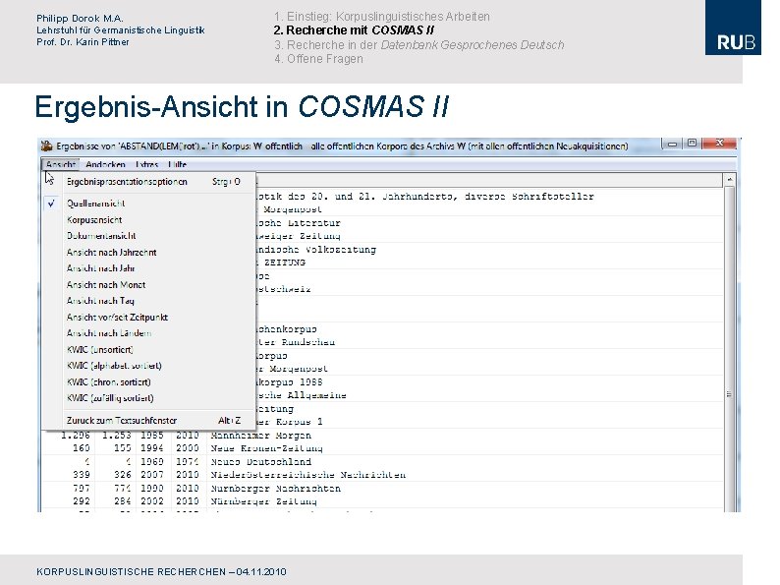
Task: Choose Ansicht nach Jahrzehnt
Action: pos(149,253)
